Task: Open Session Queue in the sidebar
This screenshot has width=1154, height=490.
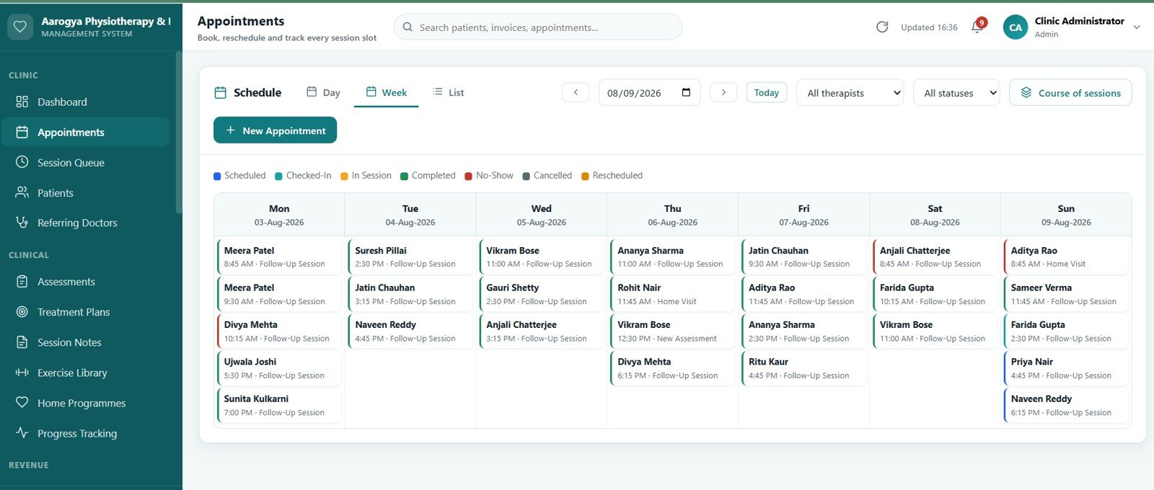Action: pyautogui.click(x=85, y=162)
